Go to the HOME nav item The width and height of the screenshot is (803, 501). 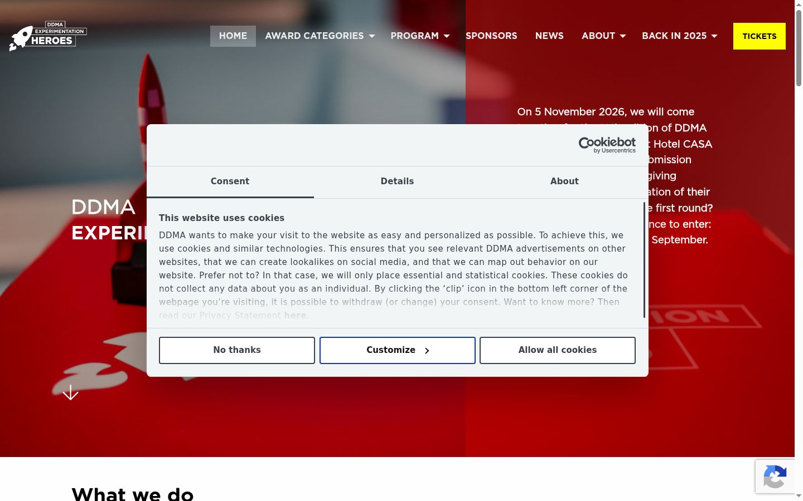[233, 36]
